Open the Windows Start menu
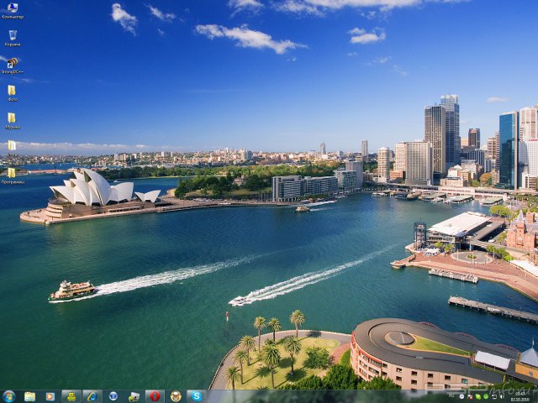538x403 pixels. 9,395
